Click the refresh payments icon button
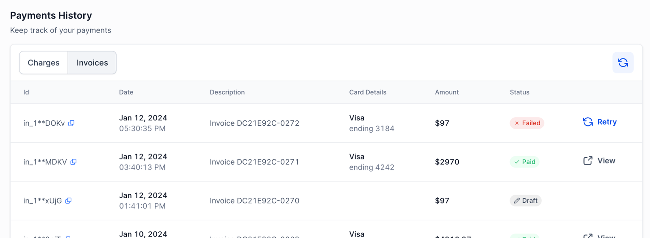This screenshot has width=650, height=238. (623, 63)
